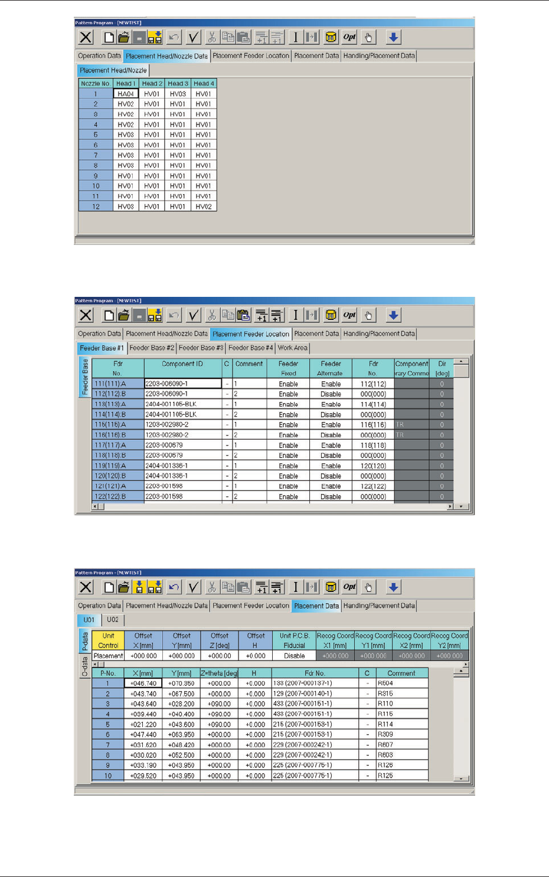Click the scissors cut icon above the nozzle table
Screen dimensions: 549x877
click(211, 37)
